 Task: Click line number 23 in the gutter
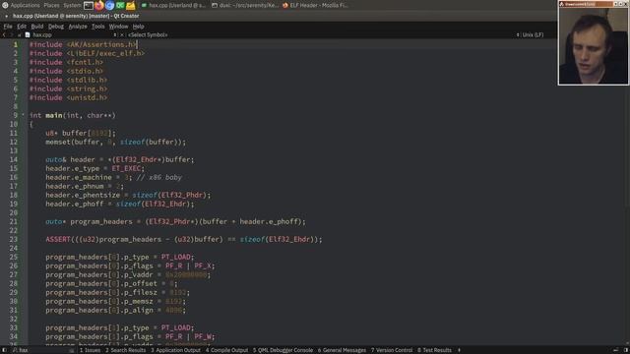pyautogui.click(x=13, y=239)
